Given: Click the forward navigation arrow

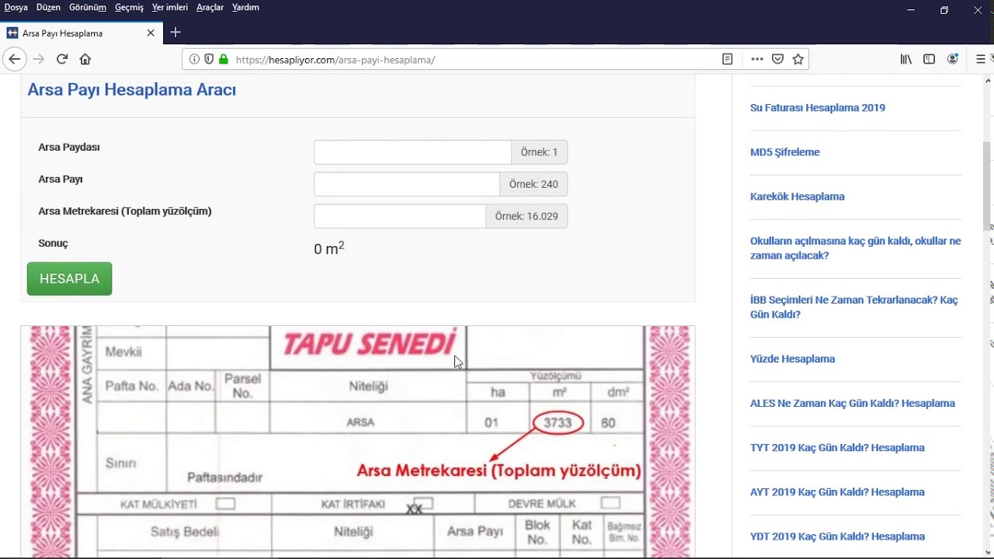Looking at the screenshot, I should click(39, 59).
